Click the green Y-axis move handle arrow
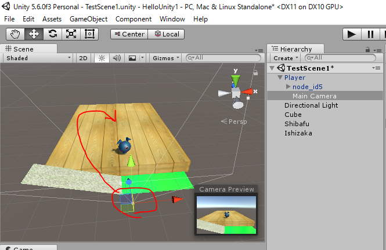 (131, 160)
